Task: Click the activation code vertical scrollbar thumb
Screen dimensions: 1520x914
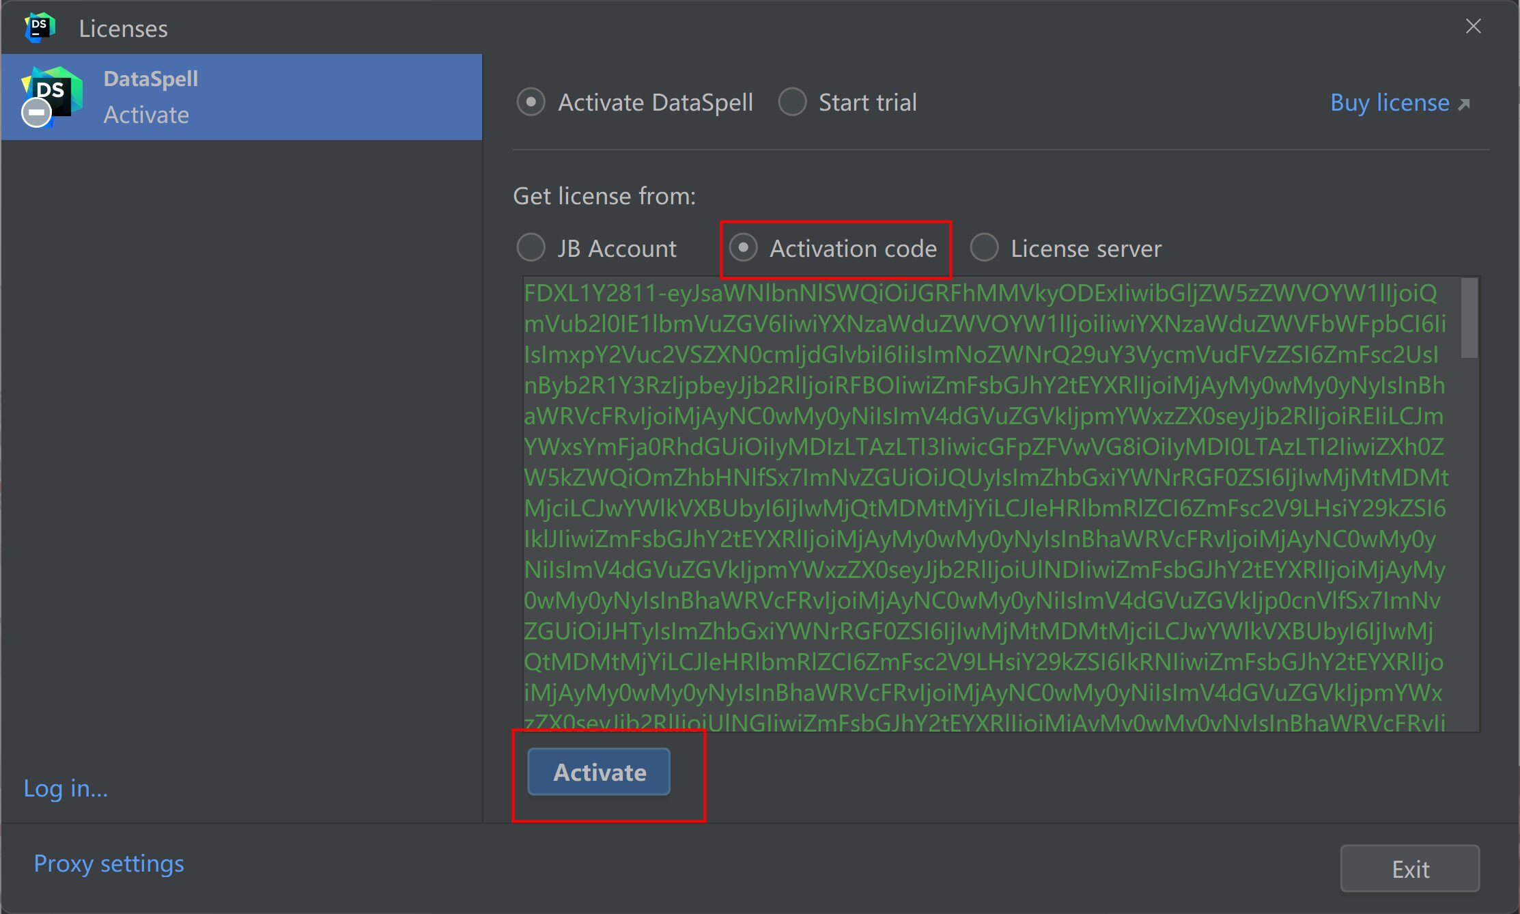Action: coord(1469,318)
